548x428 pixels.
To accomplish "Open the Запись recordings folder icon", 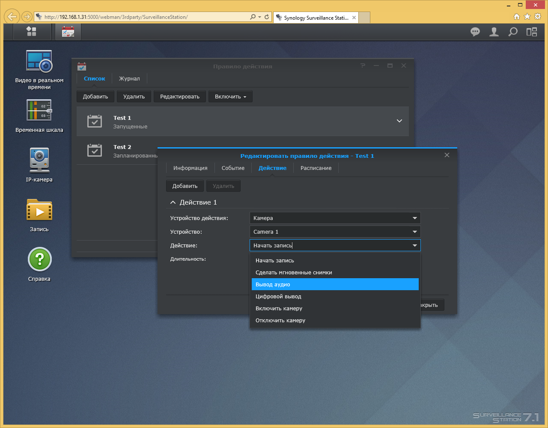I will click(39, 215).
